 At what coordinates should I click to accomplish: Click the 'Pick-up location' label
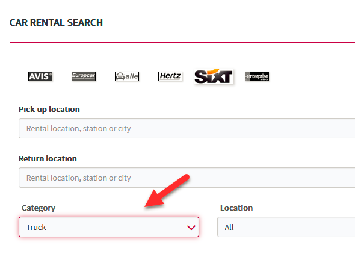click(49, 110)
